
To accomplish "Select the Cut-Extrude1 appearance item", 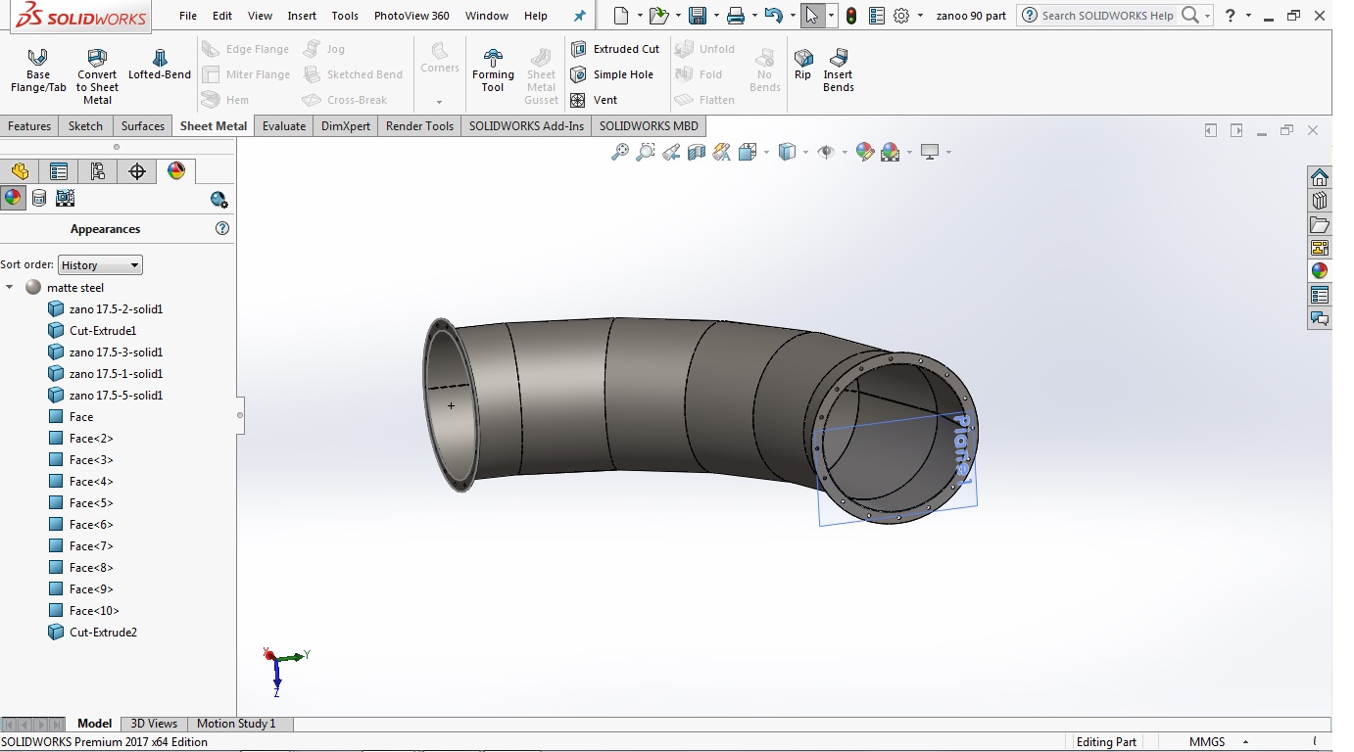I will pos(103,331).
